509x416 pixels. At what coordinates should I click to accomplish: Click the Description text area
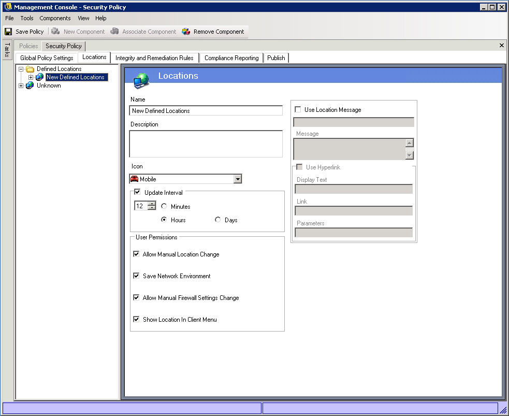coord(206,144)
